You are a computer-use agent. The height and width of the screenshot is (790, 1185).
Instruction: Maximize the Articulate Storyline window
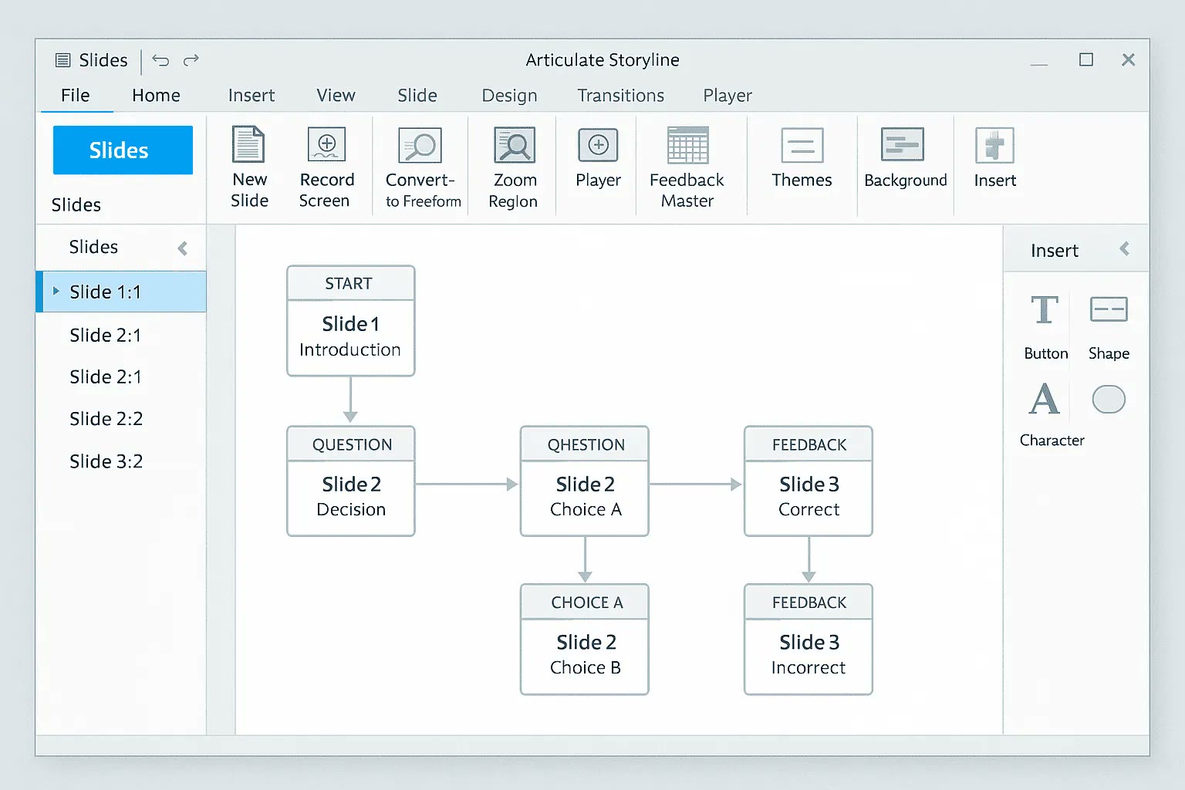pyautogui.click(x=1086, y=59)
